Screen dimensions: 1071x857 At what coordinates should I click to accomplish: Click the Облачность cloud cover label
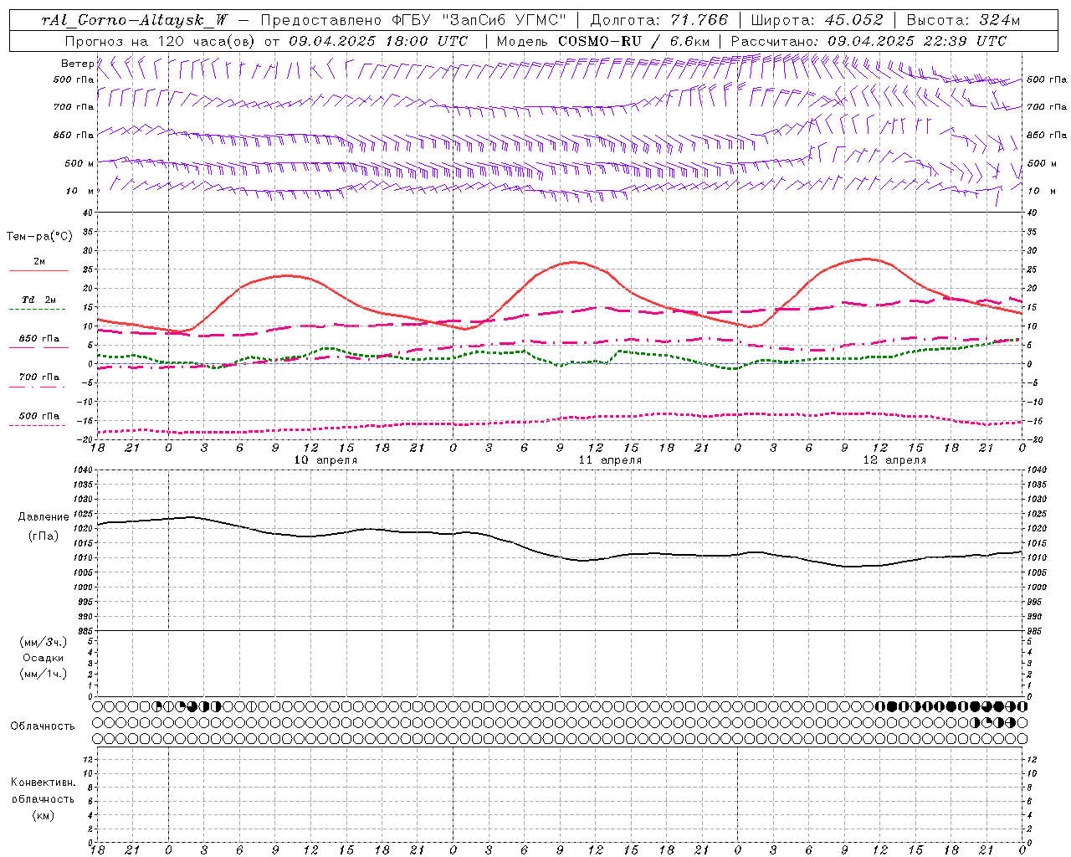pos(43,726)
